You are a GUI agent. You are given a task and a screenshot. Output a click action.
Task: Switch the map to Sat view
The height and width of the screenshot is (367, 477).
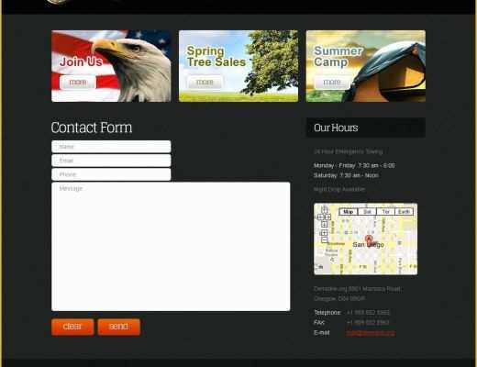(367, 212)
